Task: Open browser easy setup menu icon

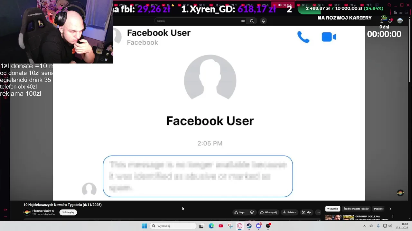Action: (407, 12)
